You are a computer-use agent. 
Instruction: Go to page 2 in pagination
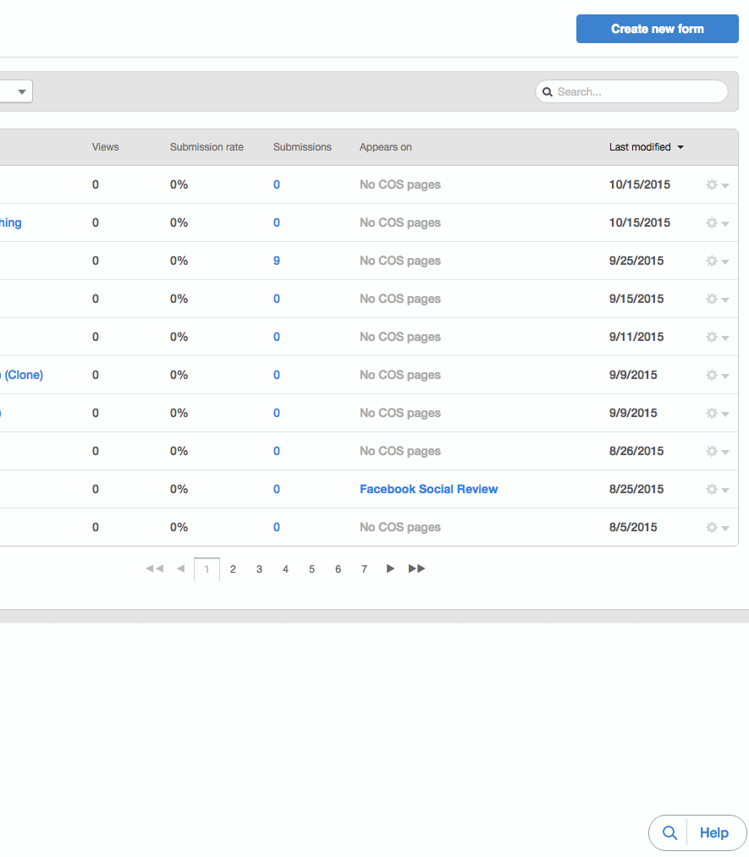tap(233, 569)
